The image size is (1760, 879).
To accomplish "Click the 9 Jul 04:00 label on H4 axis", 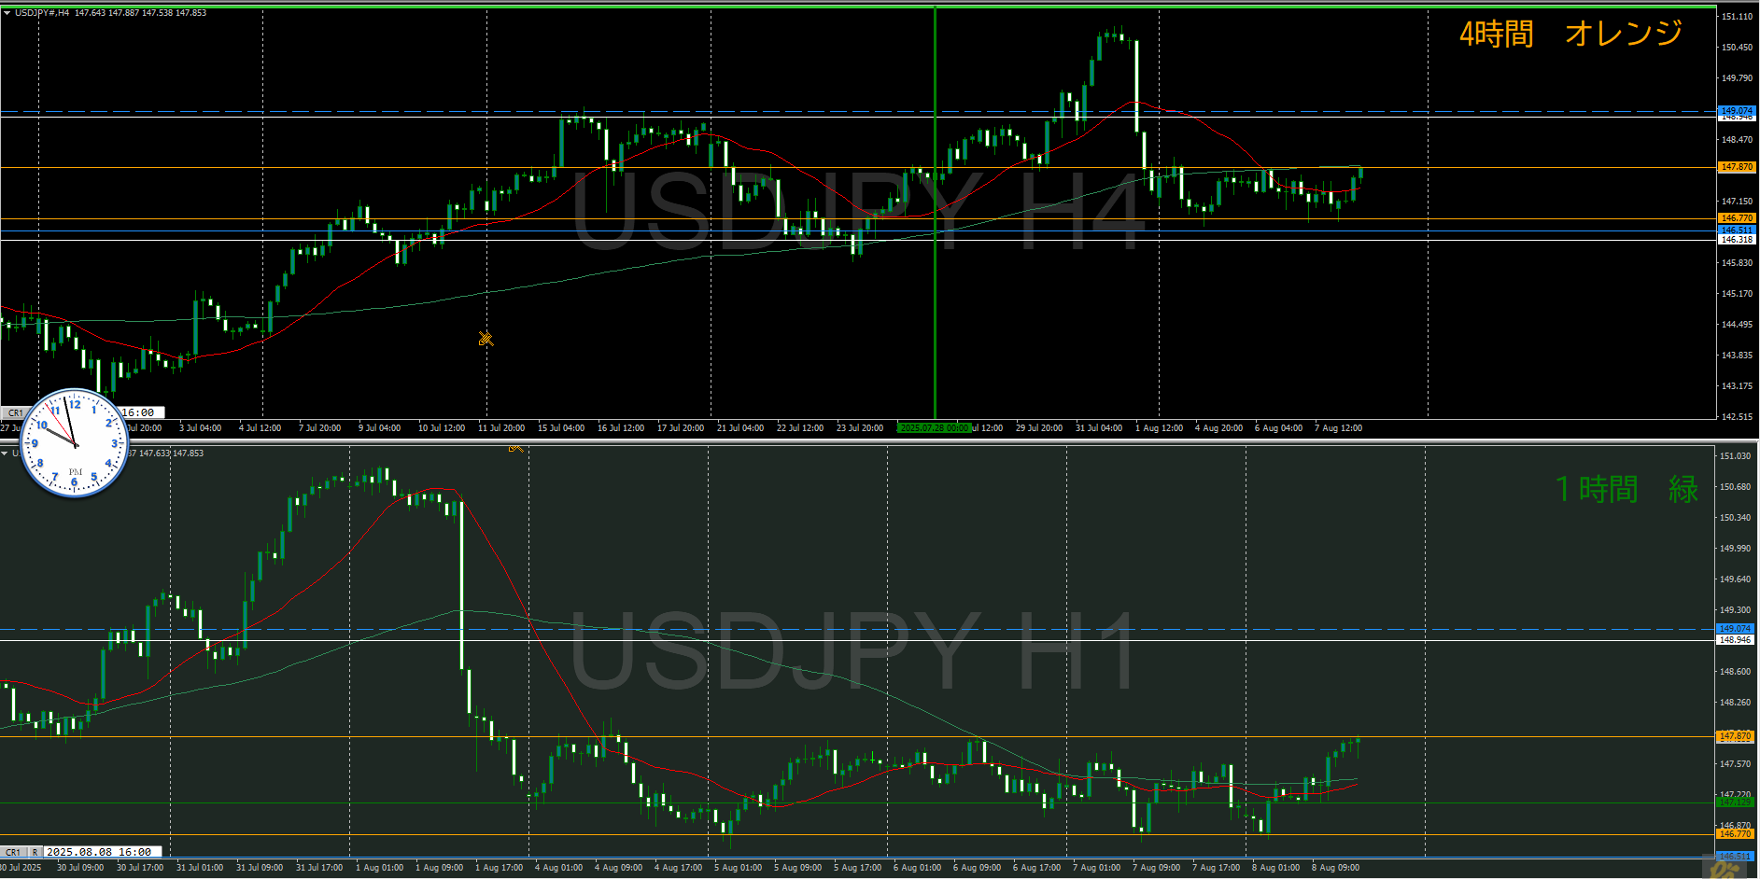I will pyautogui.click(x=379, y=428).
